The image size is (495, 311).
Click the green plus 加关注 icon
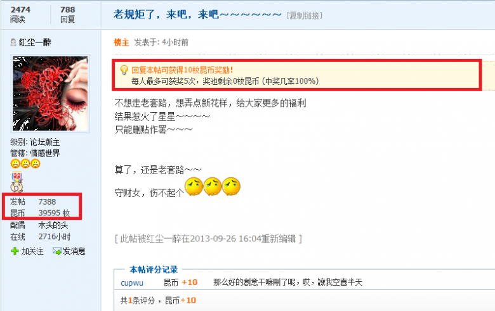tap(15, 251)
